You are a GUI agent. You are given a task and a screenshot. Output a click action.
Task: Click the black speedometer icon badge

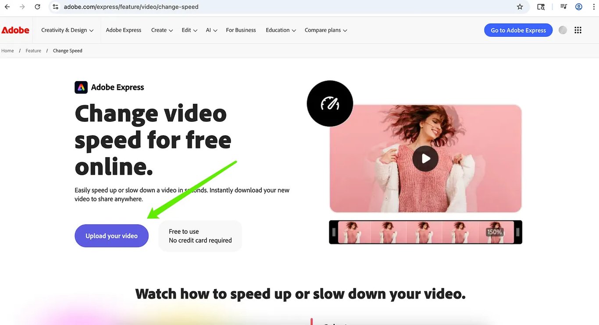tap(330, 103)
